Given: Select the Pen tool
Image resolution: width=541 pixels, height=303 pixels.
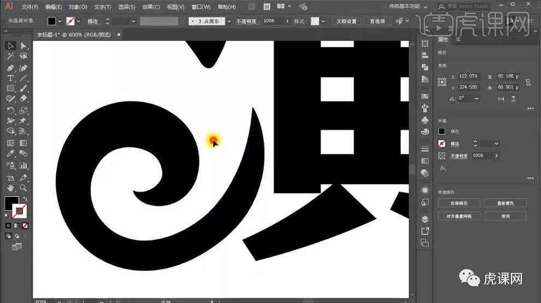Looking at the screenshot, I should 10,68.
